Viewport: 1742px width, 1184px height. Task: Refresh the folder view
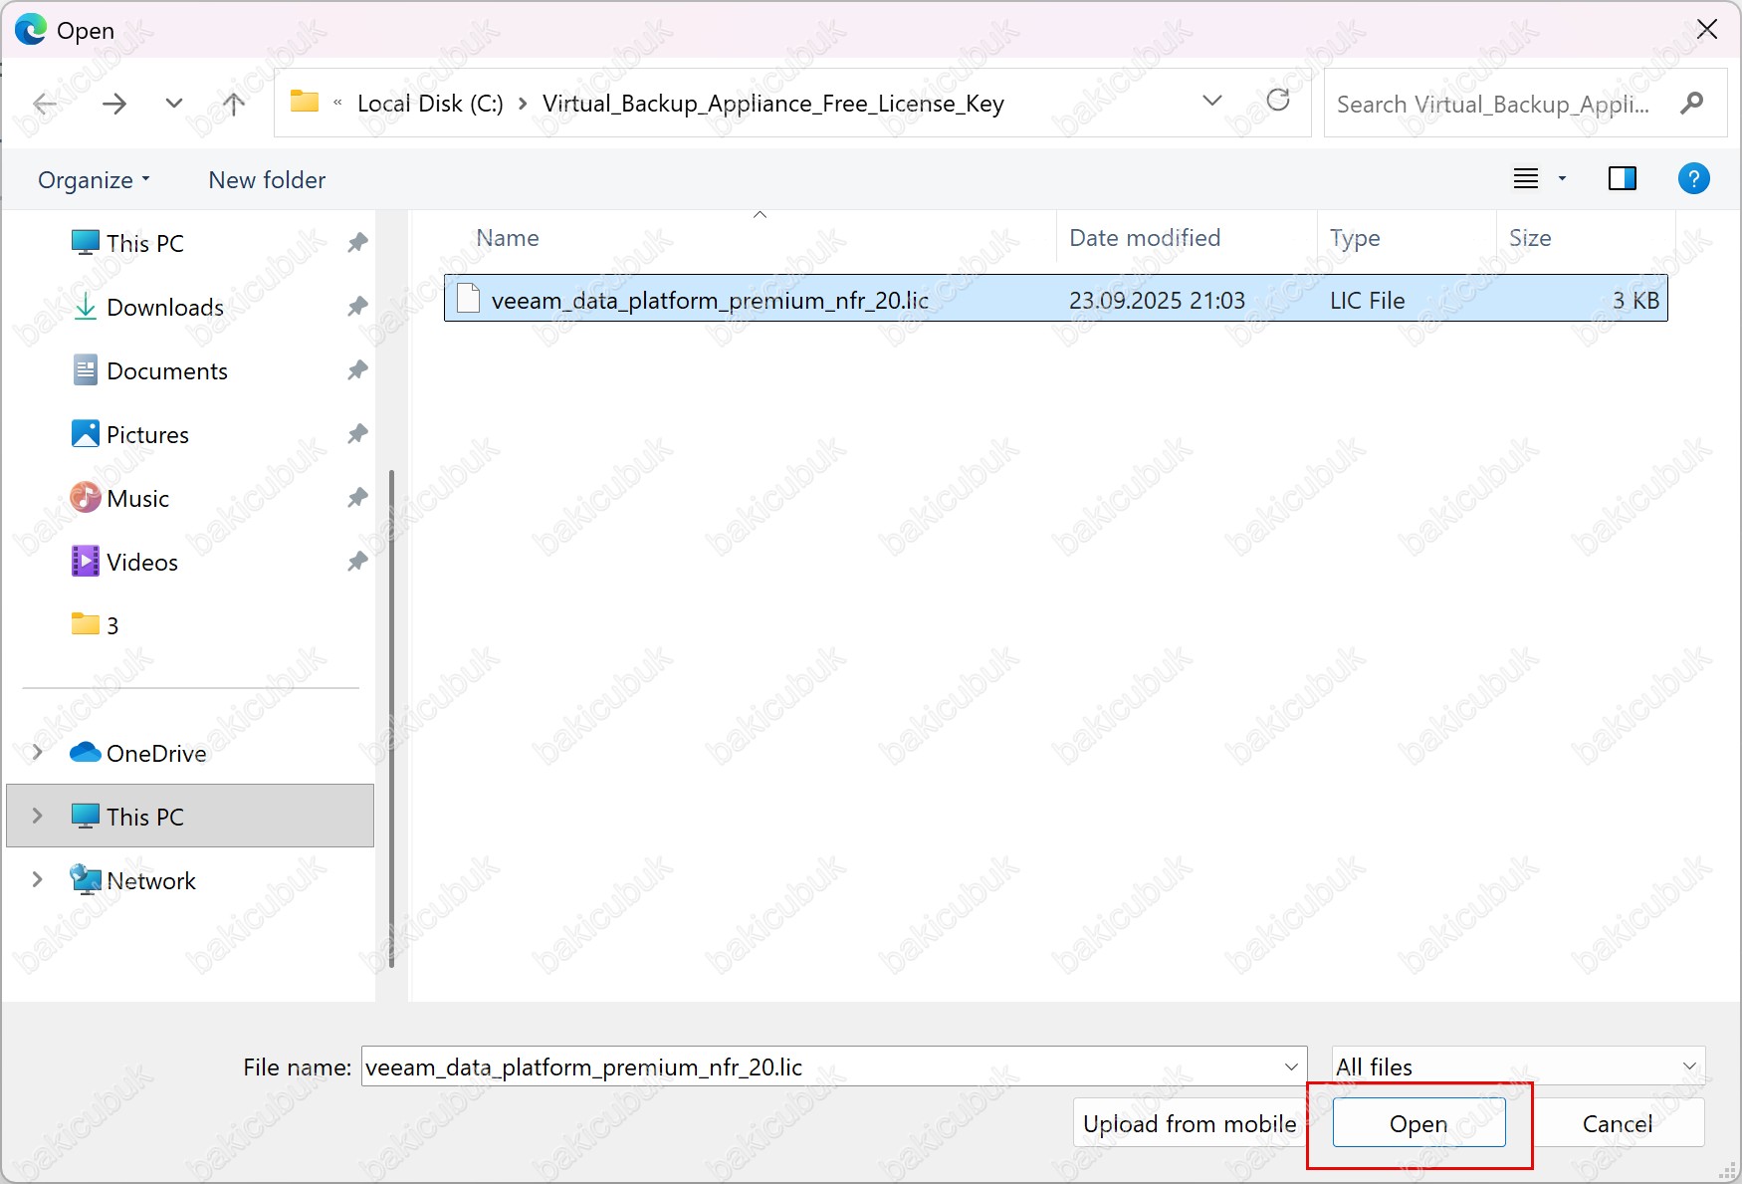pos(1278,101)
